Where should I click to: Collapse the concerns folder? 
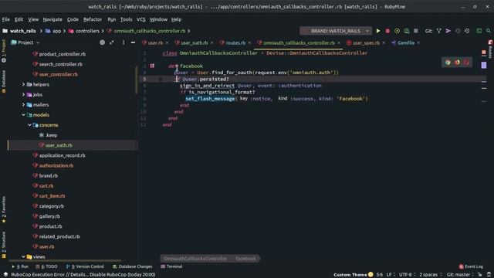29,125
